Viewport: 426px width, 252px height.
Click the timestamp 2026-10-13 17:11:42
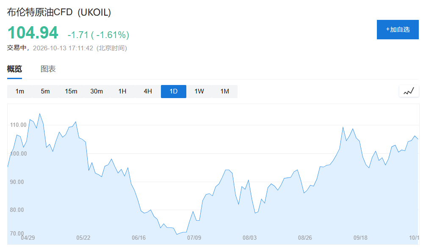[x=63, y=48]
